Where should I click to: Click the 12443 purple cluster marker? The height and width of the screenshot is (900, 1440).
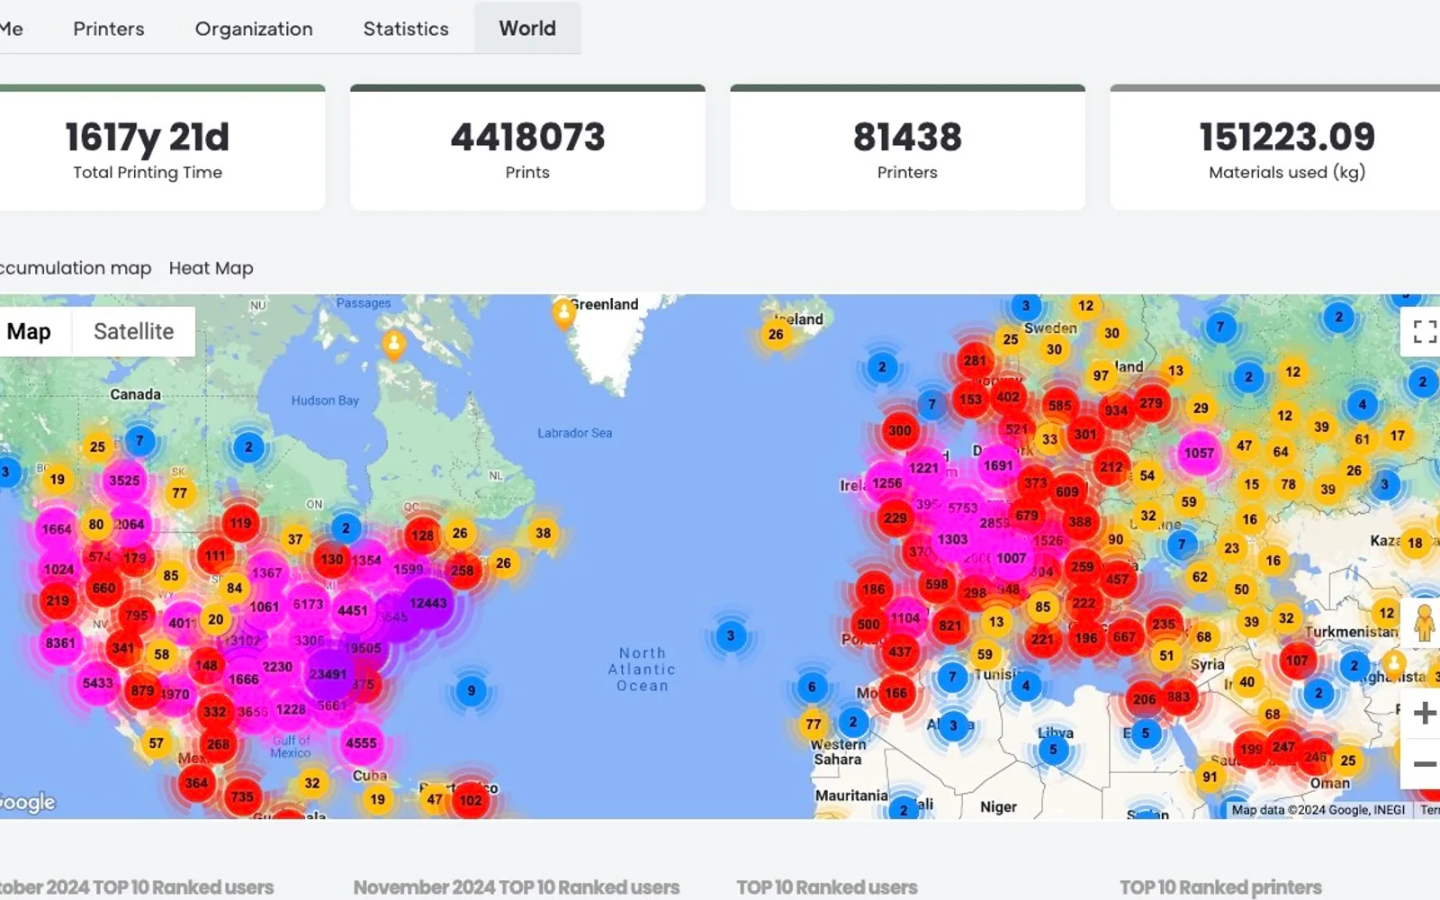tap(427, 603)
